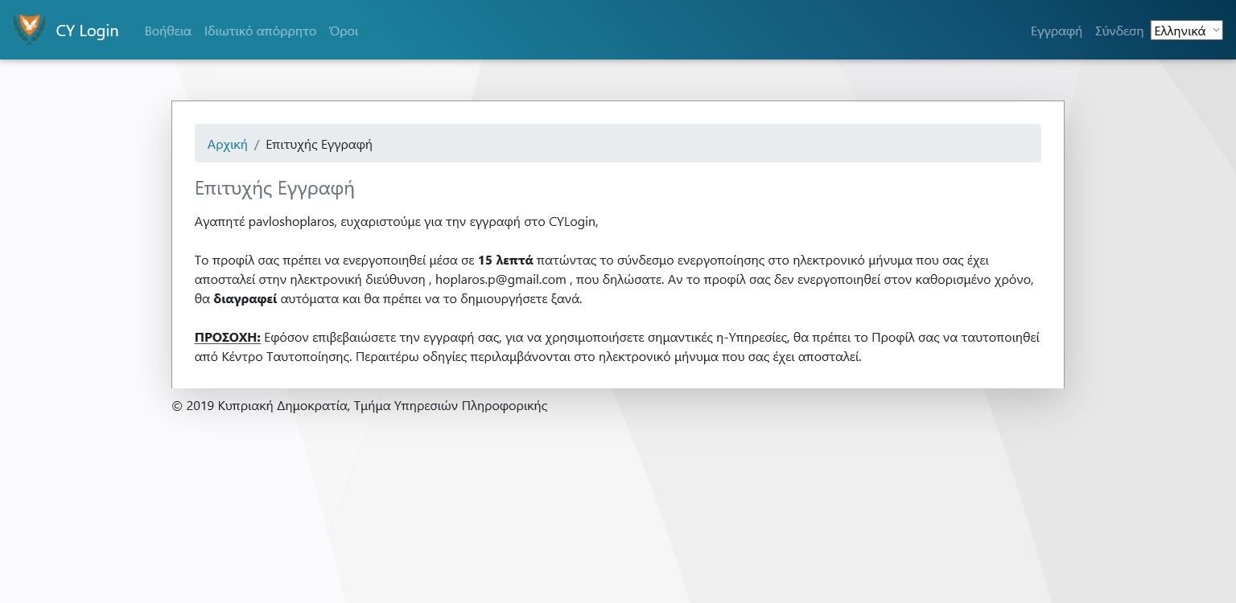This screenshot has height=603, width=1236.
Task: Click the Σύνδεση sign-in link
Action: click(1119, 31)
